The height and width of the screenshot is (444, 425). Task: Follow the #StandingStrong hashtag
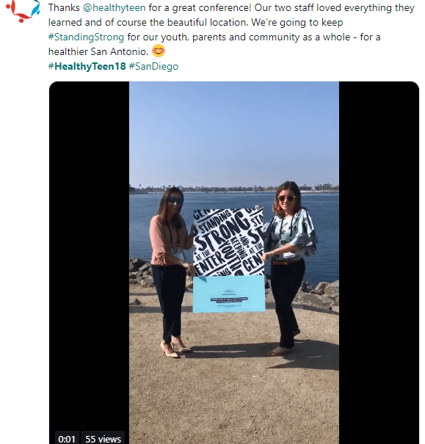tap(86, 37)
